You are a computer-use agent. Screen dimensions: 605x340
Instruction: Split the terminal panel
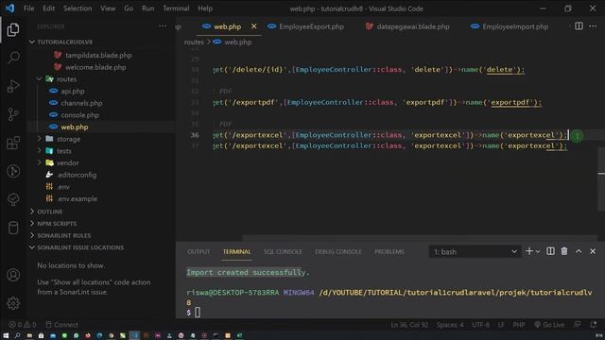550,251
